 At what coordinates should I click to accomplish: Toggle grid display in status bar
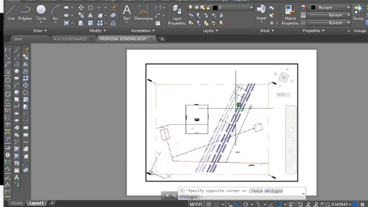(209, 205)
